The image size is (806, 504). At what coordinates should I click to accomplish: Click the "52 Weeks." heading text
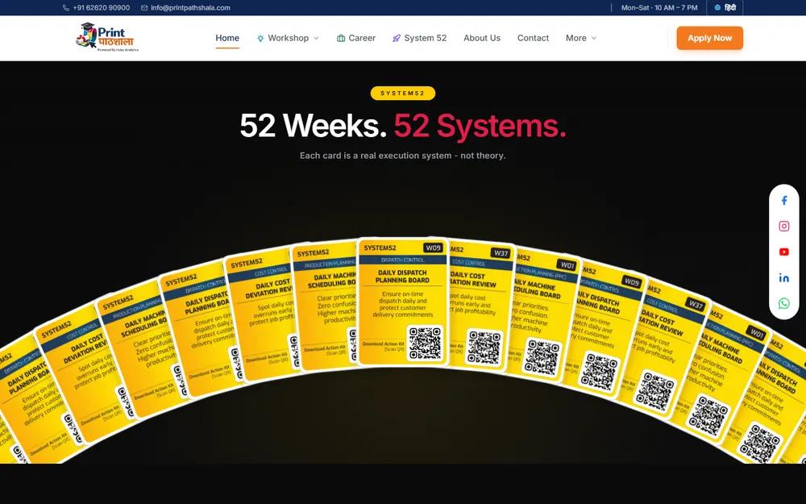tap(313, 126)
